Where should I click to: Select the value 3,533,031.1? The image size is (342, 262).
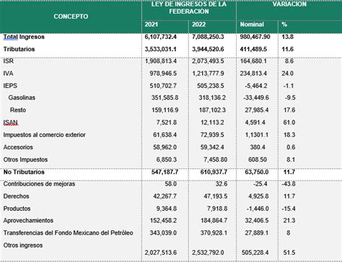(x=160, y=49)
